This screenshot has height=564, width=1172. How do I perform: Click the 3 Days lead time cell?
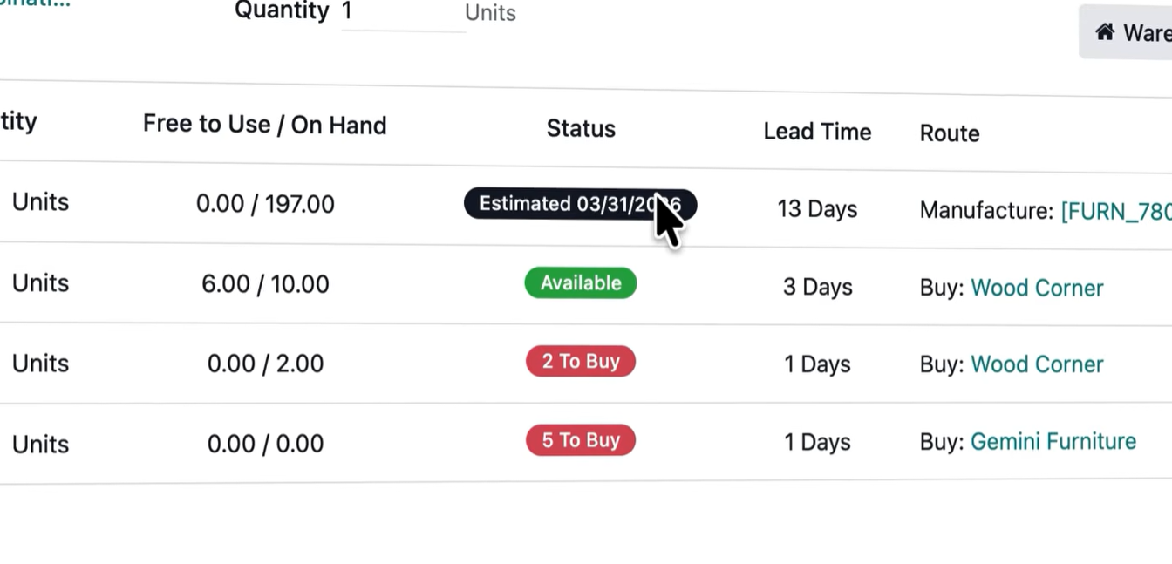(817, 287)
